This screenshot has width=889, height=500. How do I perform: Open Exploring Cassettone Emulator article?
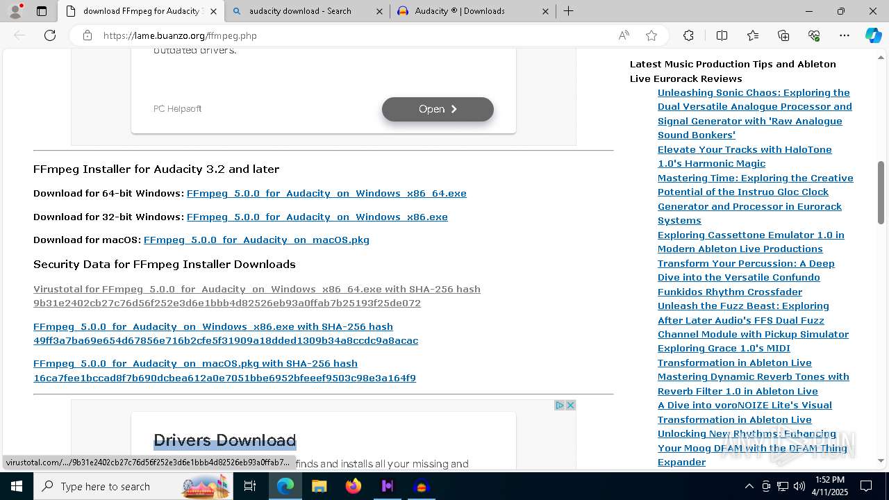tap(751, 242)
